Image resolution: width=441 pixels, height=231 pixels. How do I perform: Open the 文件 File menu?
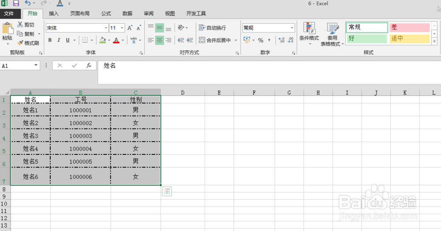10,14
